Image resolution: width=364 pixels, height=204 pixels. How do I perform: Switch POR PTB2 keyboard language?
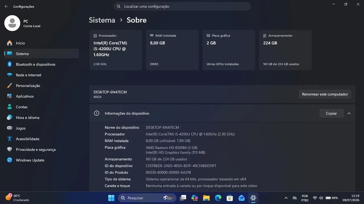point(305,198)
